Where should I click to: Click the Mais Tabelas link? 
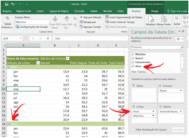pos(139,72)
